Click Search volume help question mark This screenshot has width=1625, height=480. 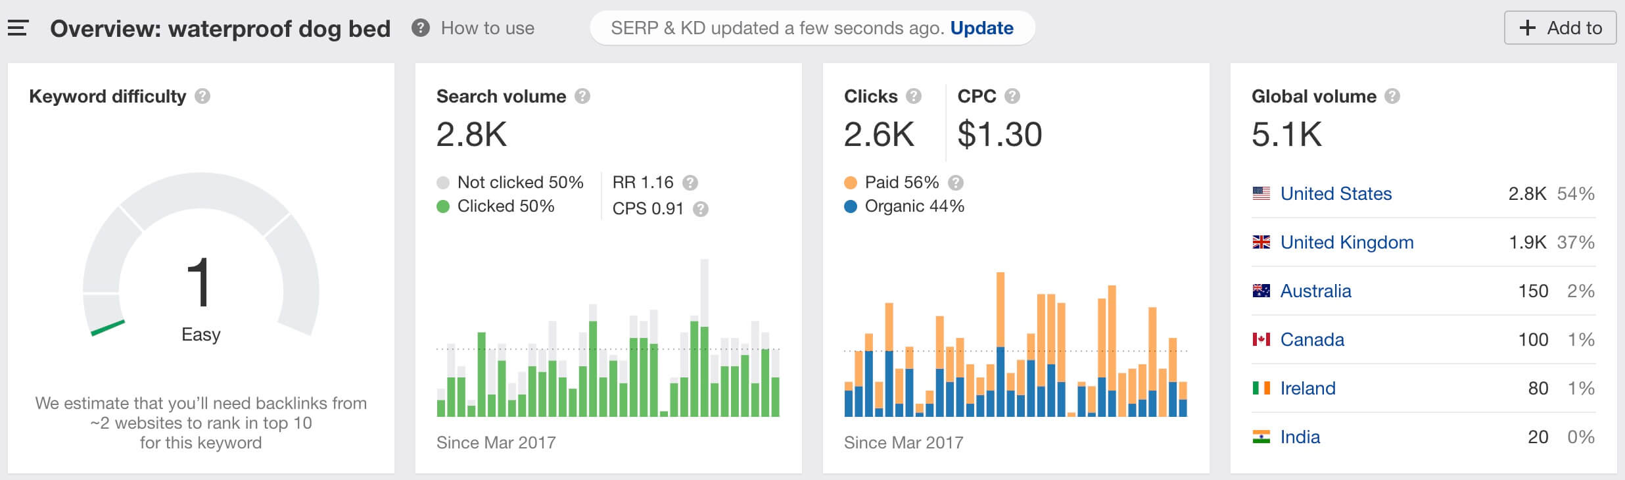[x=582, y=96]
